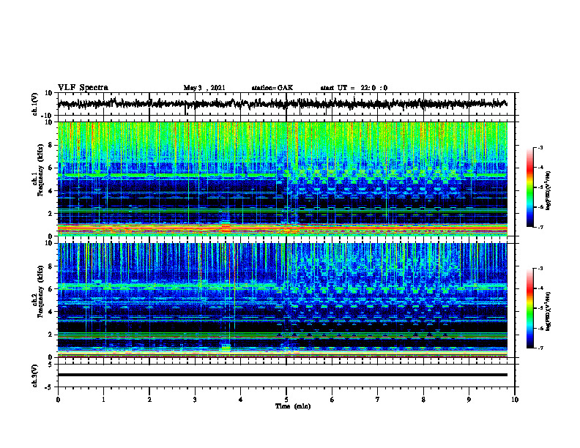The width and height of the screenshot is (580, 448).
Task: Click the ch.1 log(PSD) color bar
Action: pyautogui.click(x=529, y=187)
